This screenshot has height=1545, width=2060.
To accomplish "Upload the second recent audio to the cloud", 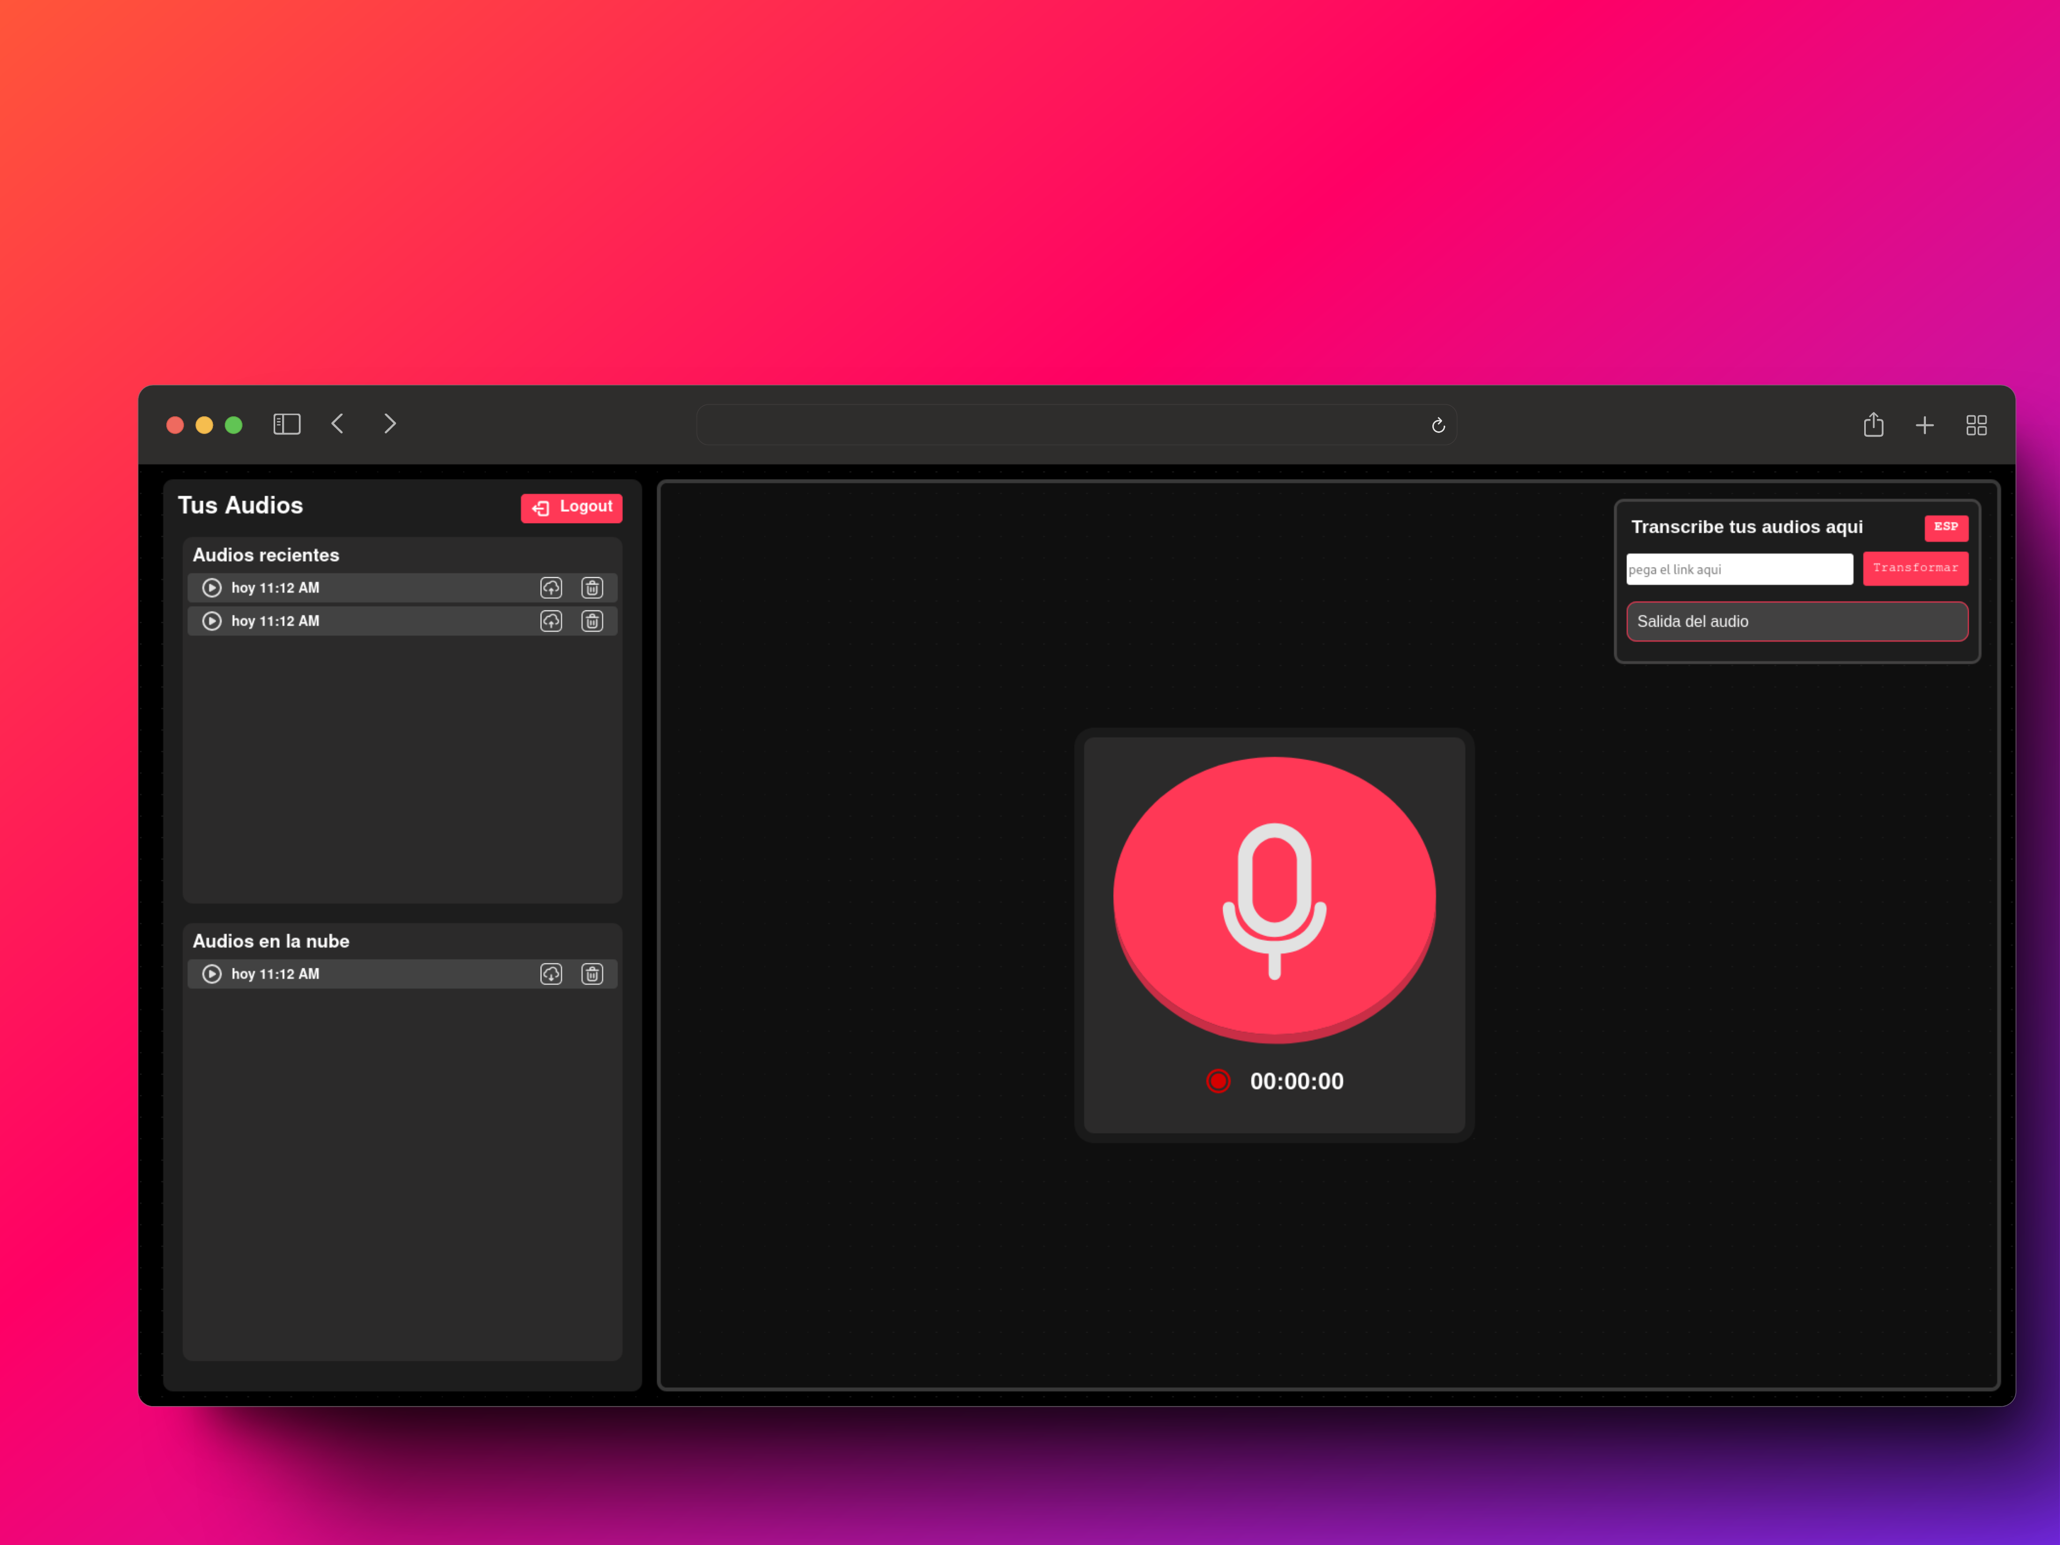I will tap(550, 621).
